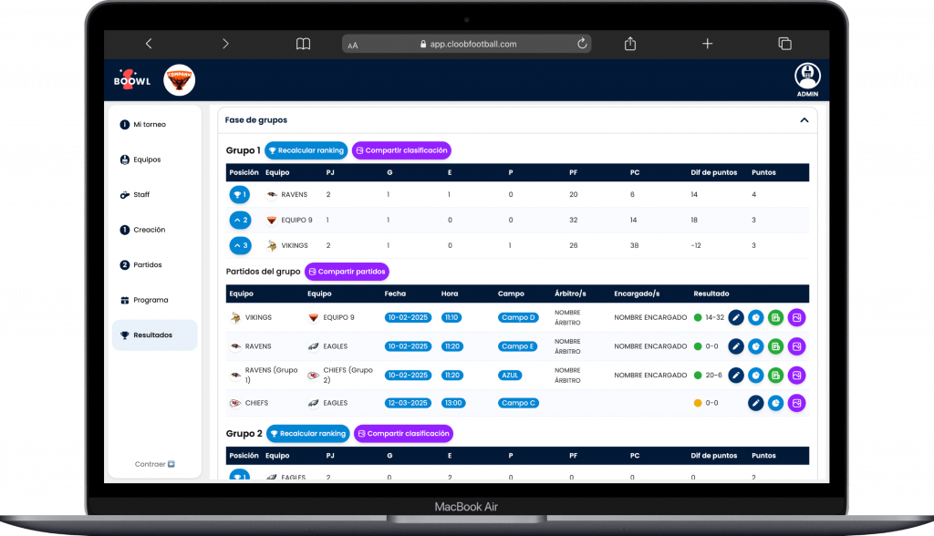
Task: Click the green report icon for the 14-32 match
Action: 776,317
